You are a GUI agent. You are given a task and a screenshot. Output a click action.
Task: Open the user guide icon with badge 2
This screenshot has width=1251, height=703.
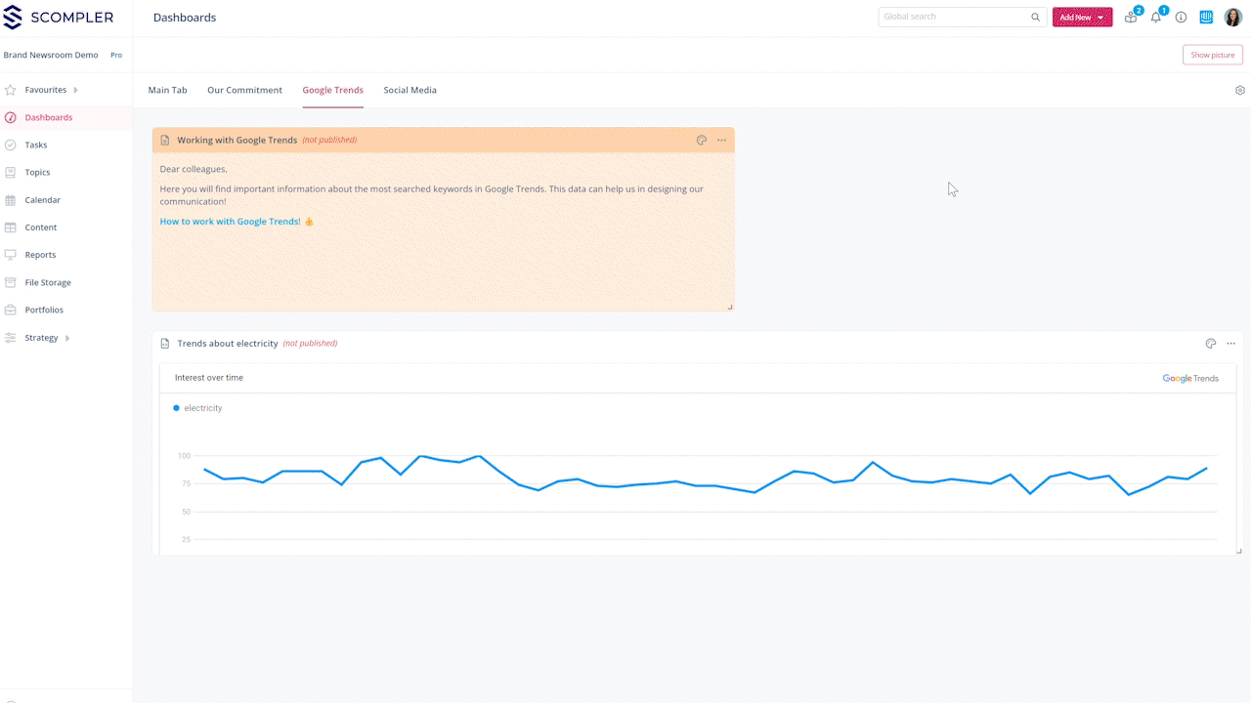1130,17
